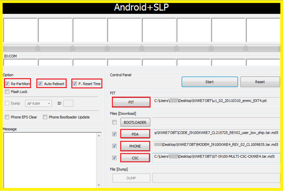
Task: Select a PDA firmware file
Action: (x=135, y=134)
